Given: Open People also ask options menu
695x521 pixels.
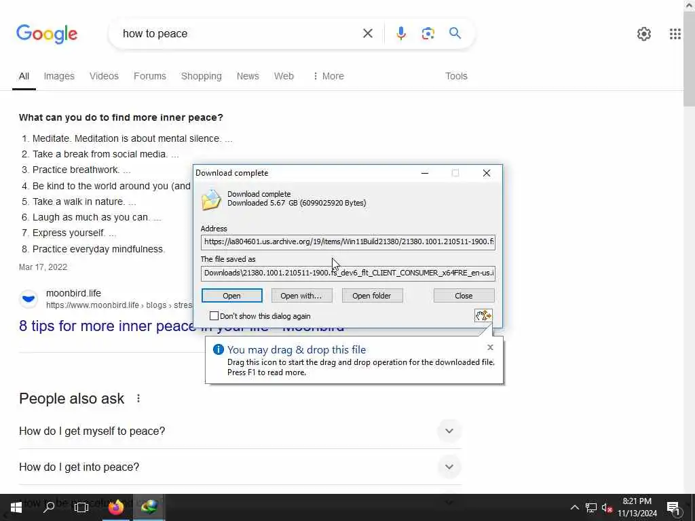Looking at the screenshot, I should click(x=138, y=398).
